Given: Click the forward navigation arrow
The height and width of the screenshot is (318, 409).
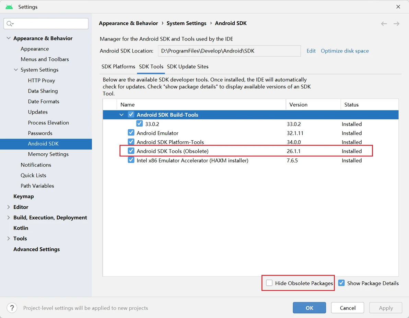Looking at the screenshot, I should pyautogui.click(x=396, y=24).
